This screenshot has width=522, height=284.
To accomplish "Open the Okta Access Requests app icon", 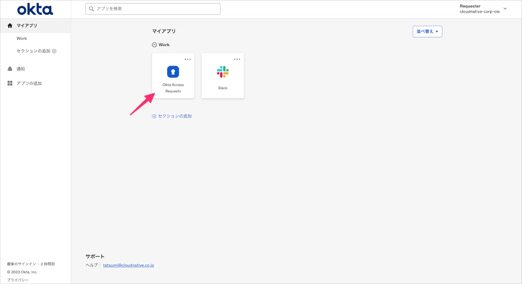I will tap(173, 72).
